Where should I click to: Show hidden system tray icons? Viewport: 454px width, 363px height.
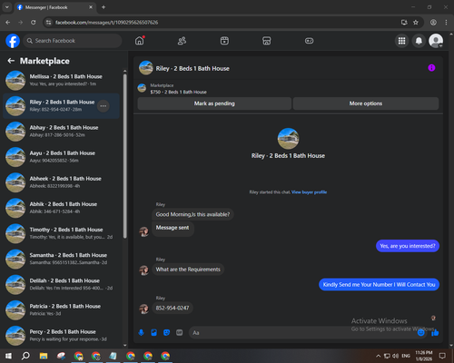pyautogui.click(x=378, y=356)
